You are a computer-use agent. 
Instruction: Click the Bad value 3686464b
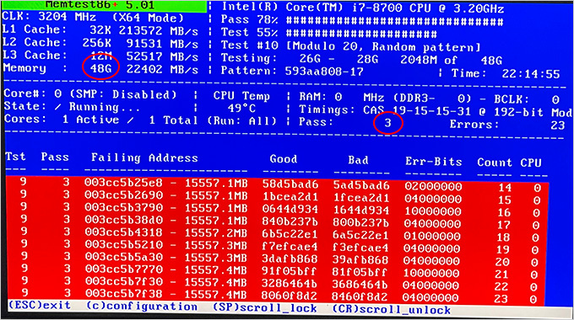(x=360, y=285)
